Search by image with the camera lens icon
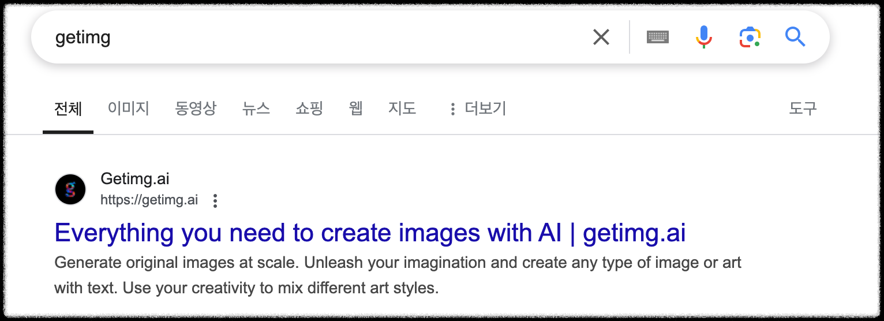Viewport: 884px width, 321px height. [750, 38]
